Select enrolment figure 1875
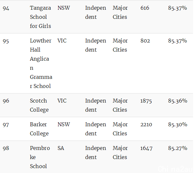Image resolution: width=194 pixels, height=173 pixels. click(x=146, y=101)
